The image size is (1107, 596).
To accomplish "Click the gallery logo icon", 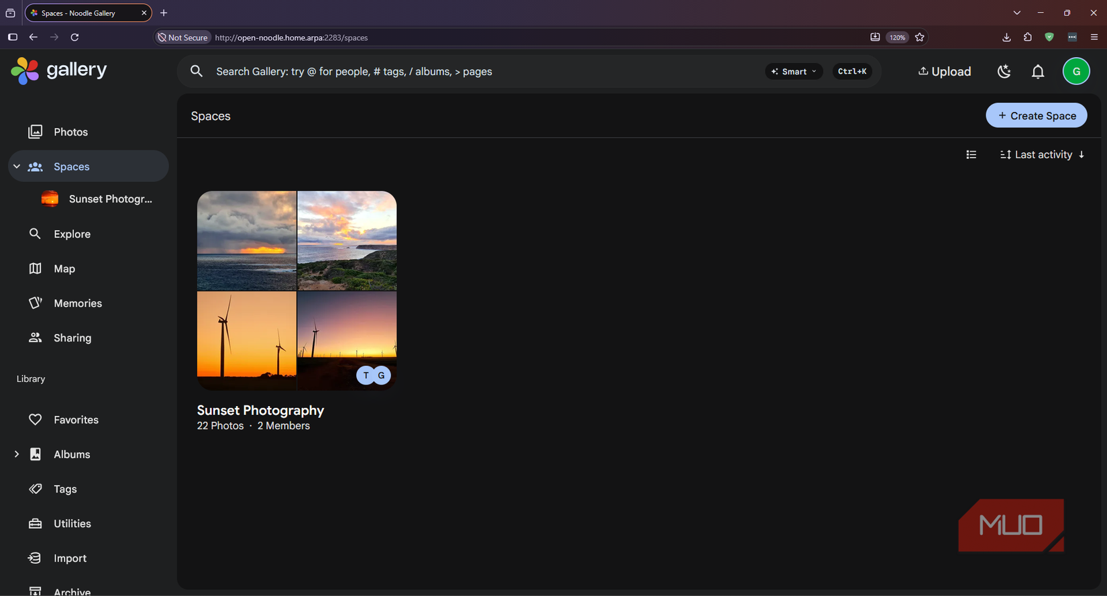I will tap(25, 70).
